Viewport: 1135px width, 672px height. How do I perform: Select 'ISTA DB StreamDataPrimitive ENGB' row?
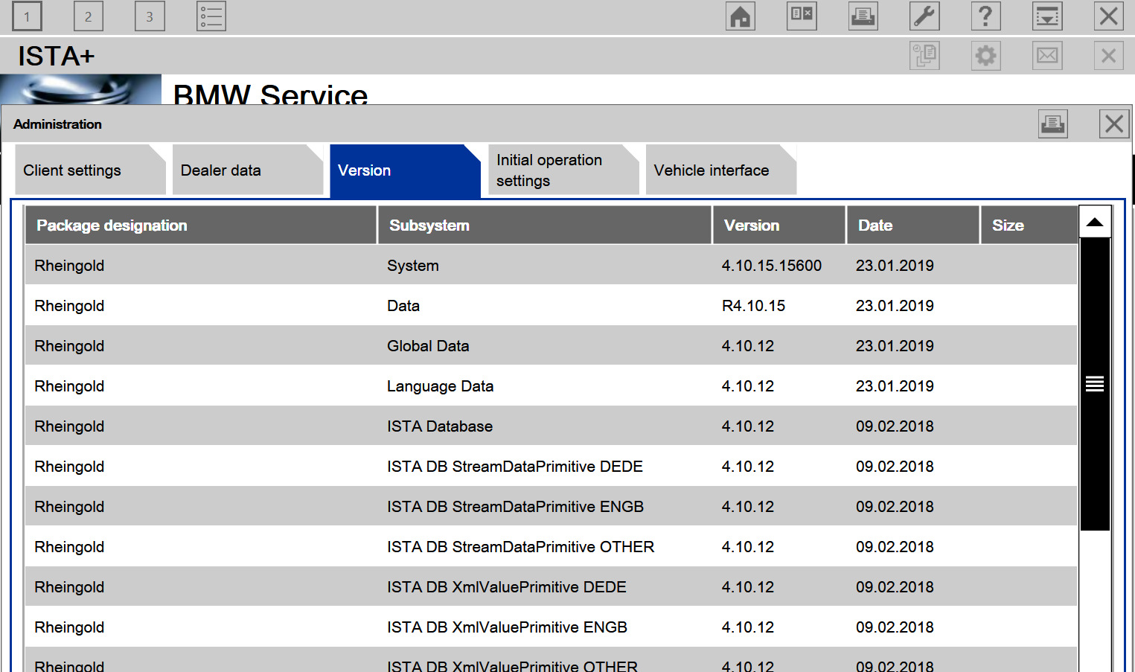coord(551,507)
